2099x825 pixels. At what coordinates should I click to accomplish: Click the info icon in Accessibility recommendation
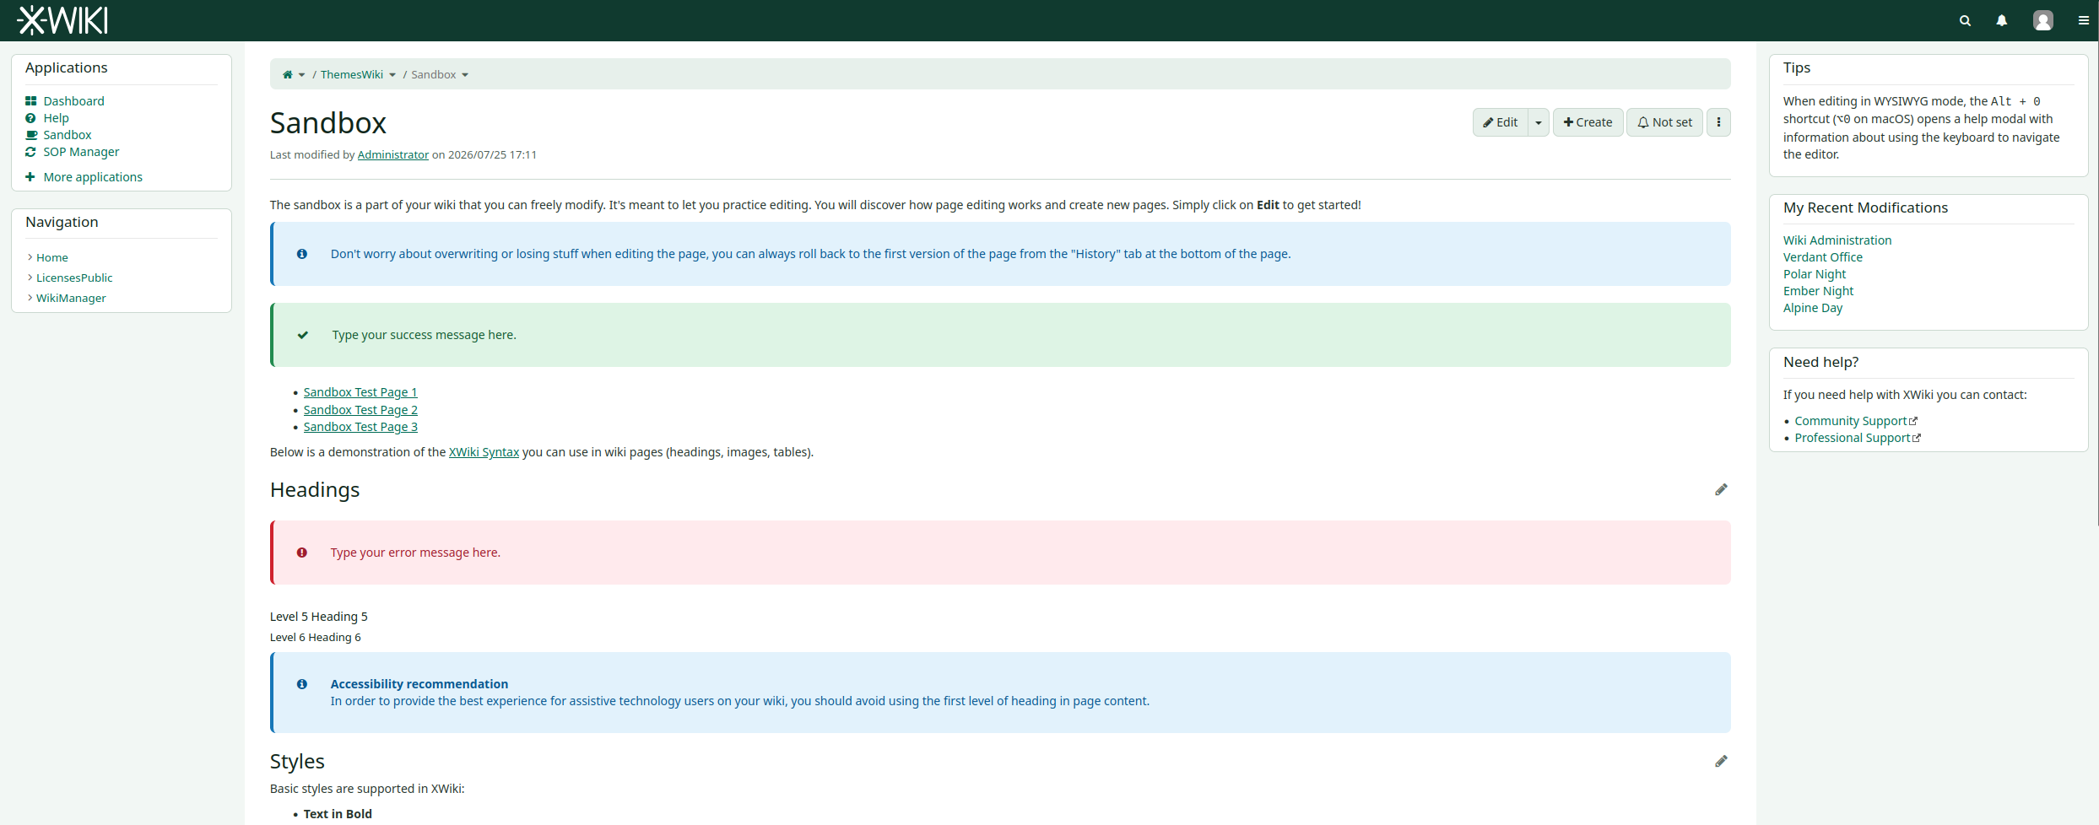point(302,684)
